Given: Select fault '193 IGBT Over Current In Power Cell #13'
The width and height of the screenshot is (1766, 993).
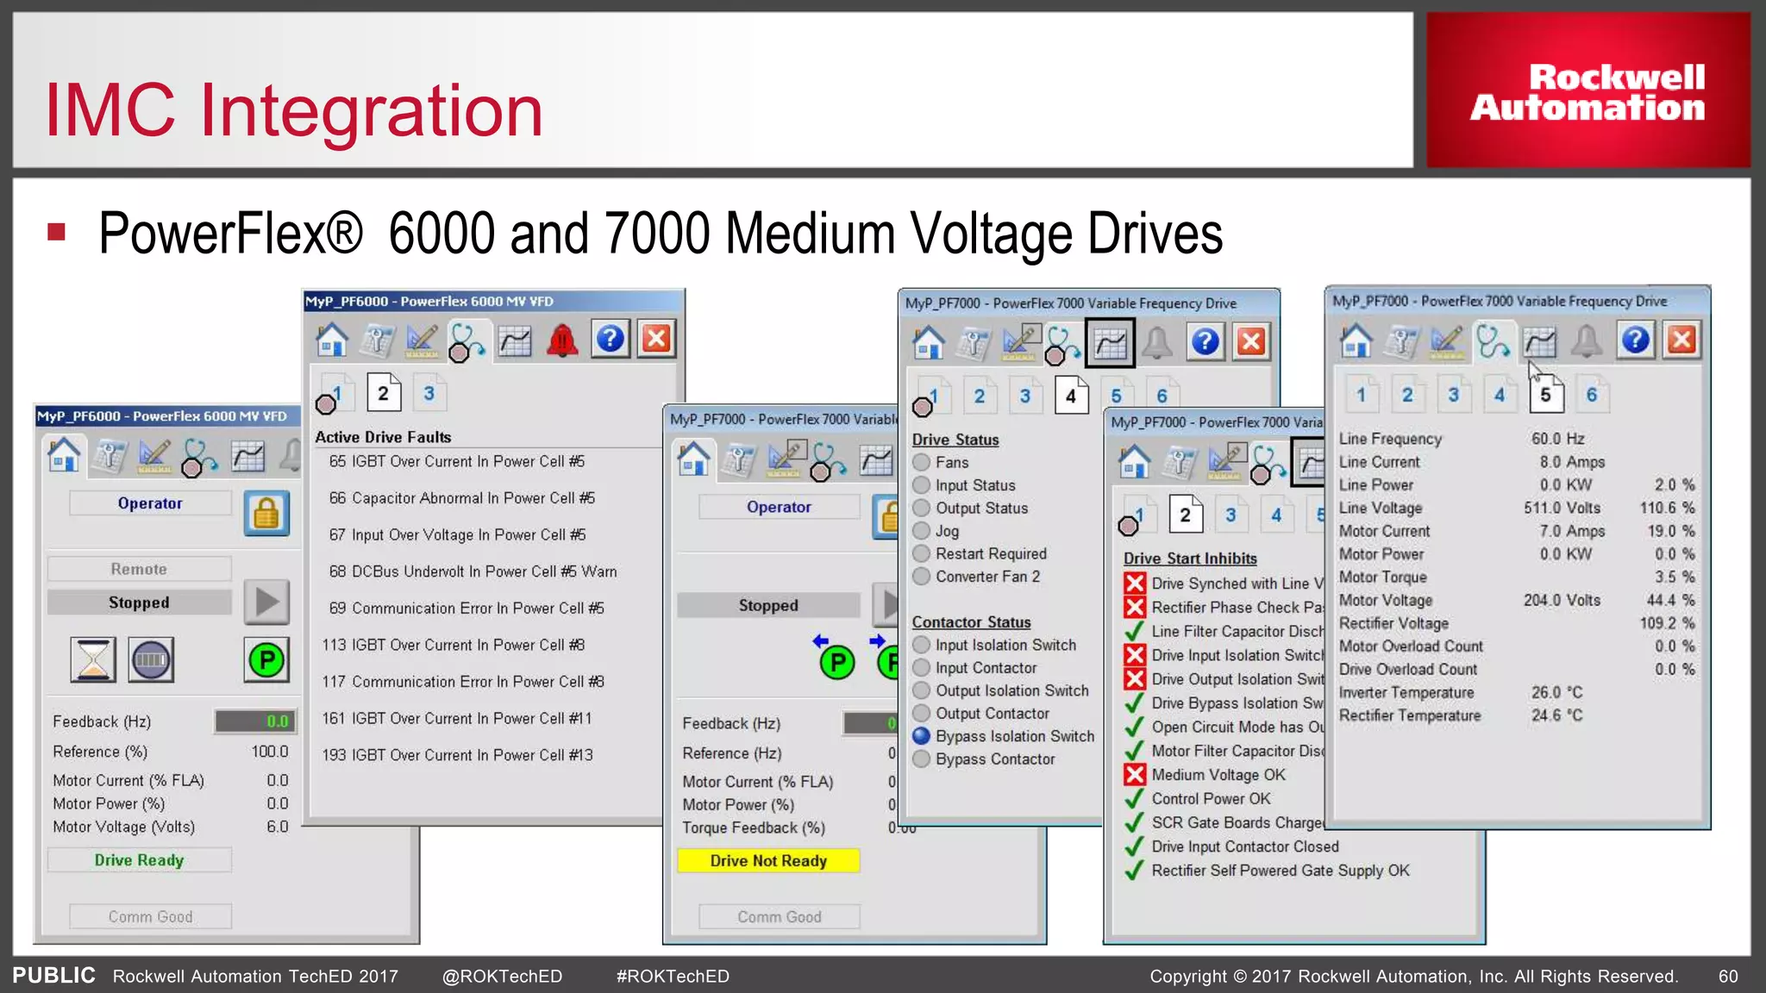Looking at the screenshot, I should pos(458,755).
